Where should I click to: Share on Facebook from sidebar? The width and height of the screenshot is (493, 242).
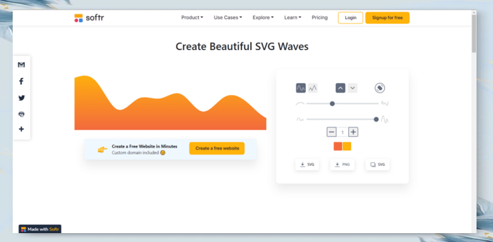click(22, 81)
